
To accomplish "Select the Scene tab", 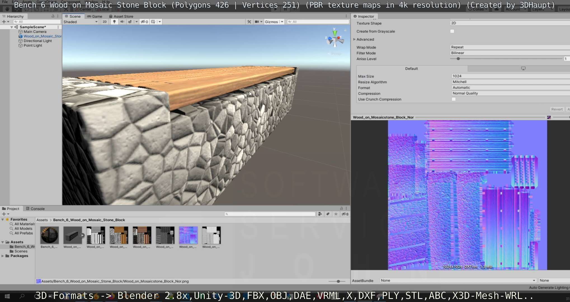I will (73, 16).
